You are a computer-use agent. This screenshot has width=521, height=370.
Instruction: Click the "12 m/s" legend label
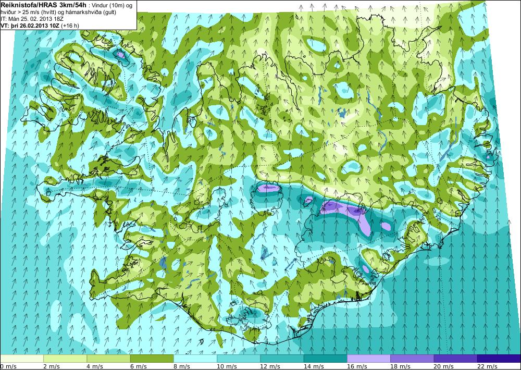point(270,366)
